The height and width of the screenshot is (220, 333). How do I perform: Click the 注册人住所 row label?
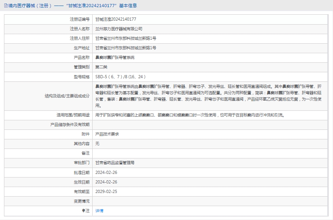coord(79,38)
